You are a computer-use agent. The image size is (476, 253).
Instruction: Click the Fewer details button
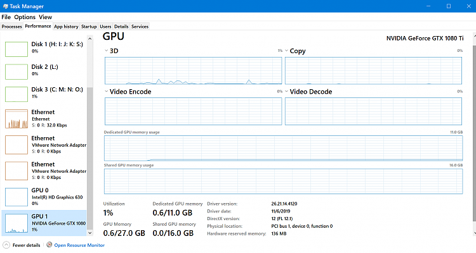click(25, 244)
